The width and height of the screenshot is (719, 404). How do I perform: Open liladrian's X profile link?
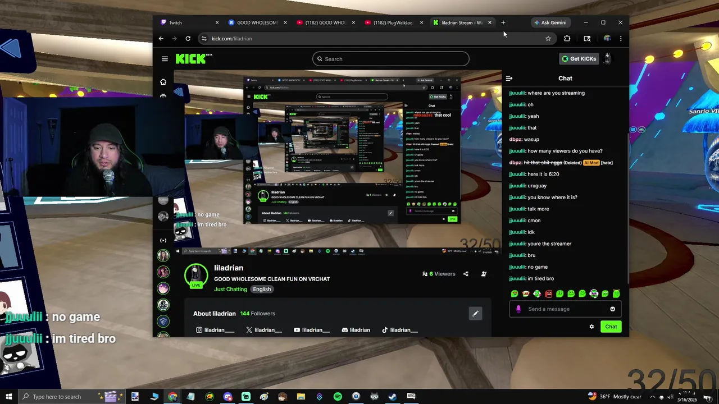(x=264, y=330)
